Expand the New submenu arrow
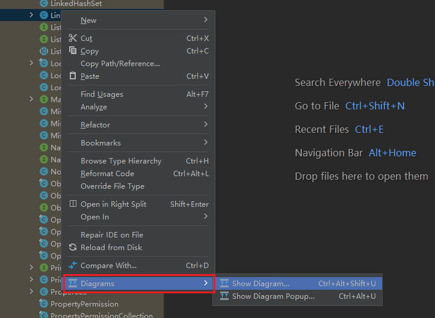This screenshot has height=318, width=435. (x=205, y=20)
